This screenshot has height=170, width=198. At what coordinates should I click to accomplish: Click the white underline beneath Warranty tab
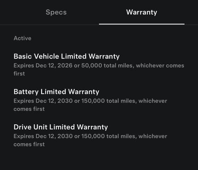pyautogui.click(x=142, y=24)
